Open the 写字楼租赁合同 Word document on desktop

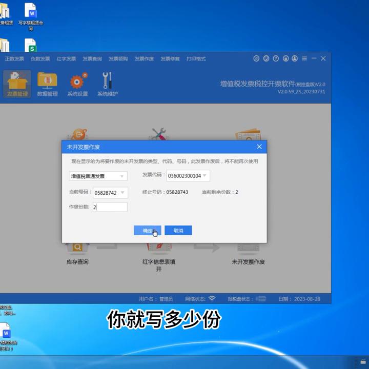coord(31,16)
